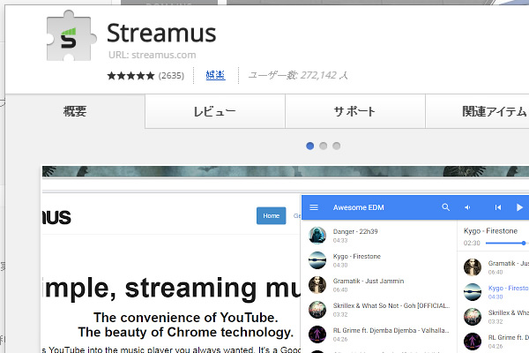The image size is (529, 353).
Task: Open the サポート support tab
Action: click(x=355, y=111)
